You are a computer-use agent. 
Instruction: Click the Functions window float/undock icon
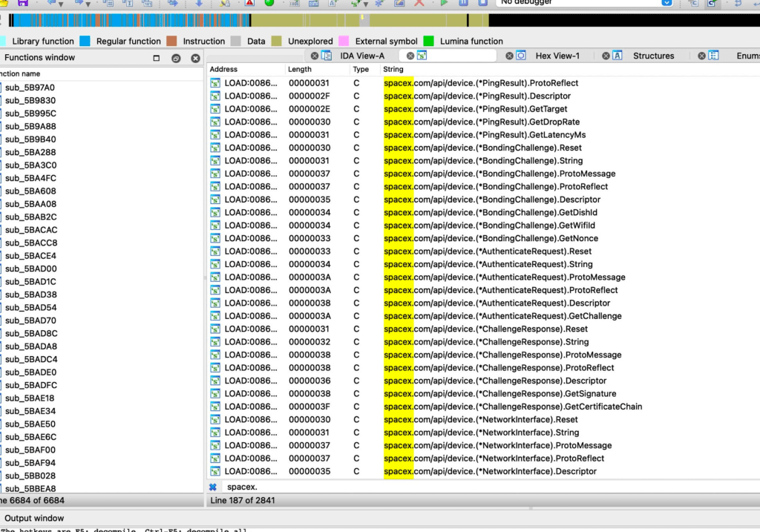176,58
